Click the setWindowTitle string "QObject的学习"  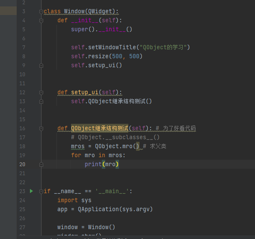pos(163,47)
